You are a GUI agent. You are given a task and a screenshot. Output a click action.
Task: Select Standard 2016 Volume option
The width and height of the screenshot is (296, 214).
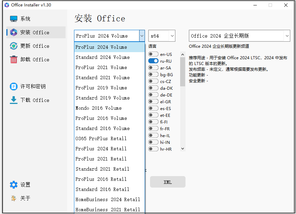point(109,128)
